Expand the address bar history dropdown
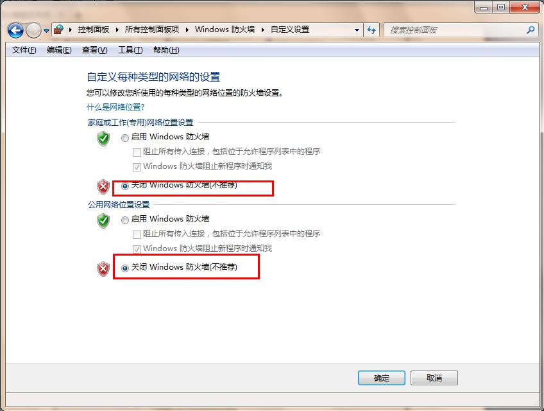The height and width of the screenshot is (411, 544). 357,30
